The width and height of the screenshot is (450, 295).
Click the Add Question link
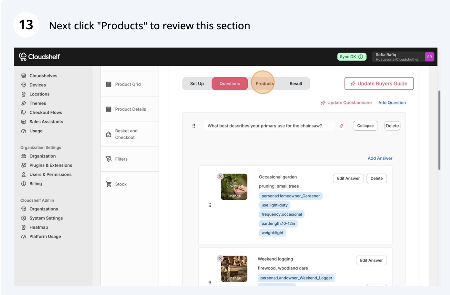point(392,103)
